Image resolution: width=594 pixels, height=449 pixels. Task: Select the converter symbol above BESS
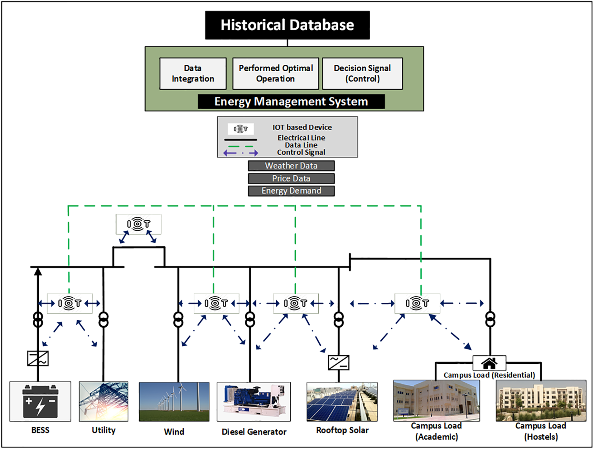tap(38, 358)
